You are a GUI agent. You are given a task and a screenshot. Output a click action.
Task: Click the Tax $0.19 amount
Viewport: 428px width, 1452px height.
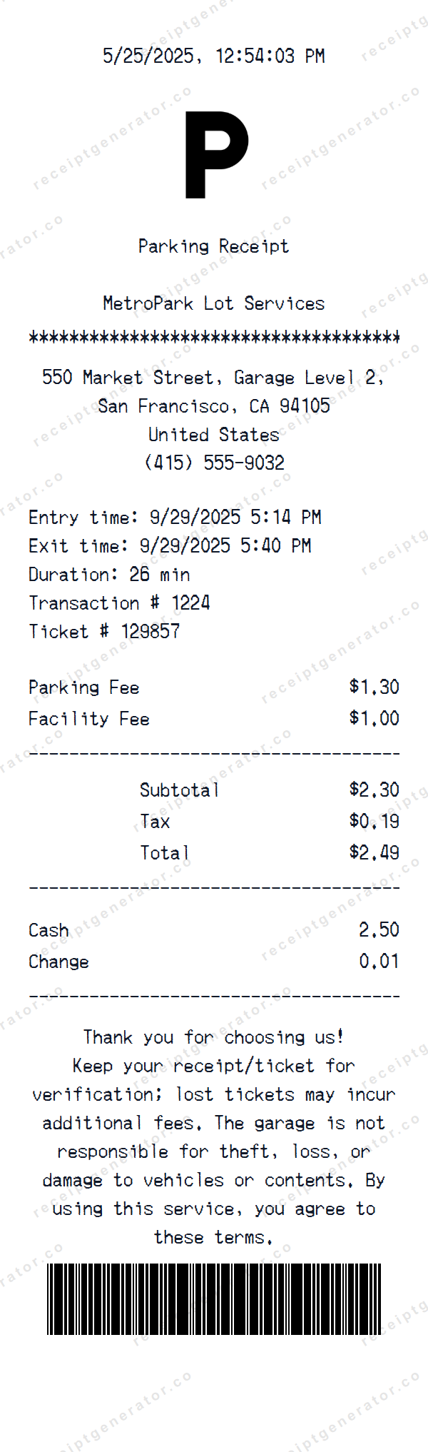pos(374,821)
